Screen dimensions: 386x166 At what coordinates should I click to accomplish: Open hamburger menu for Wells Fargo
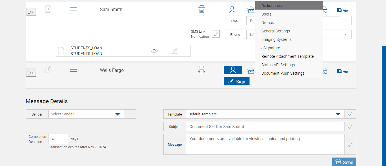(x=73, y=70)
